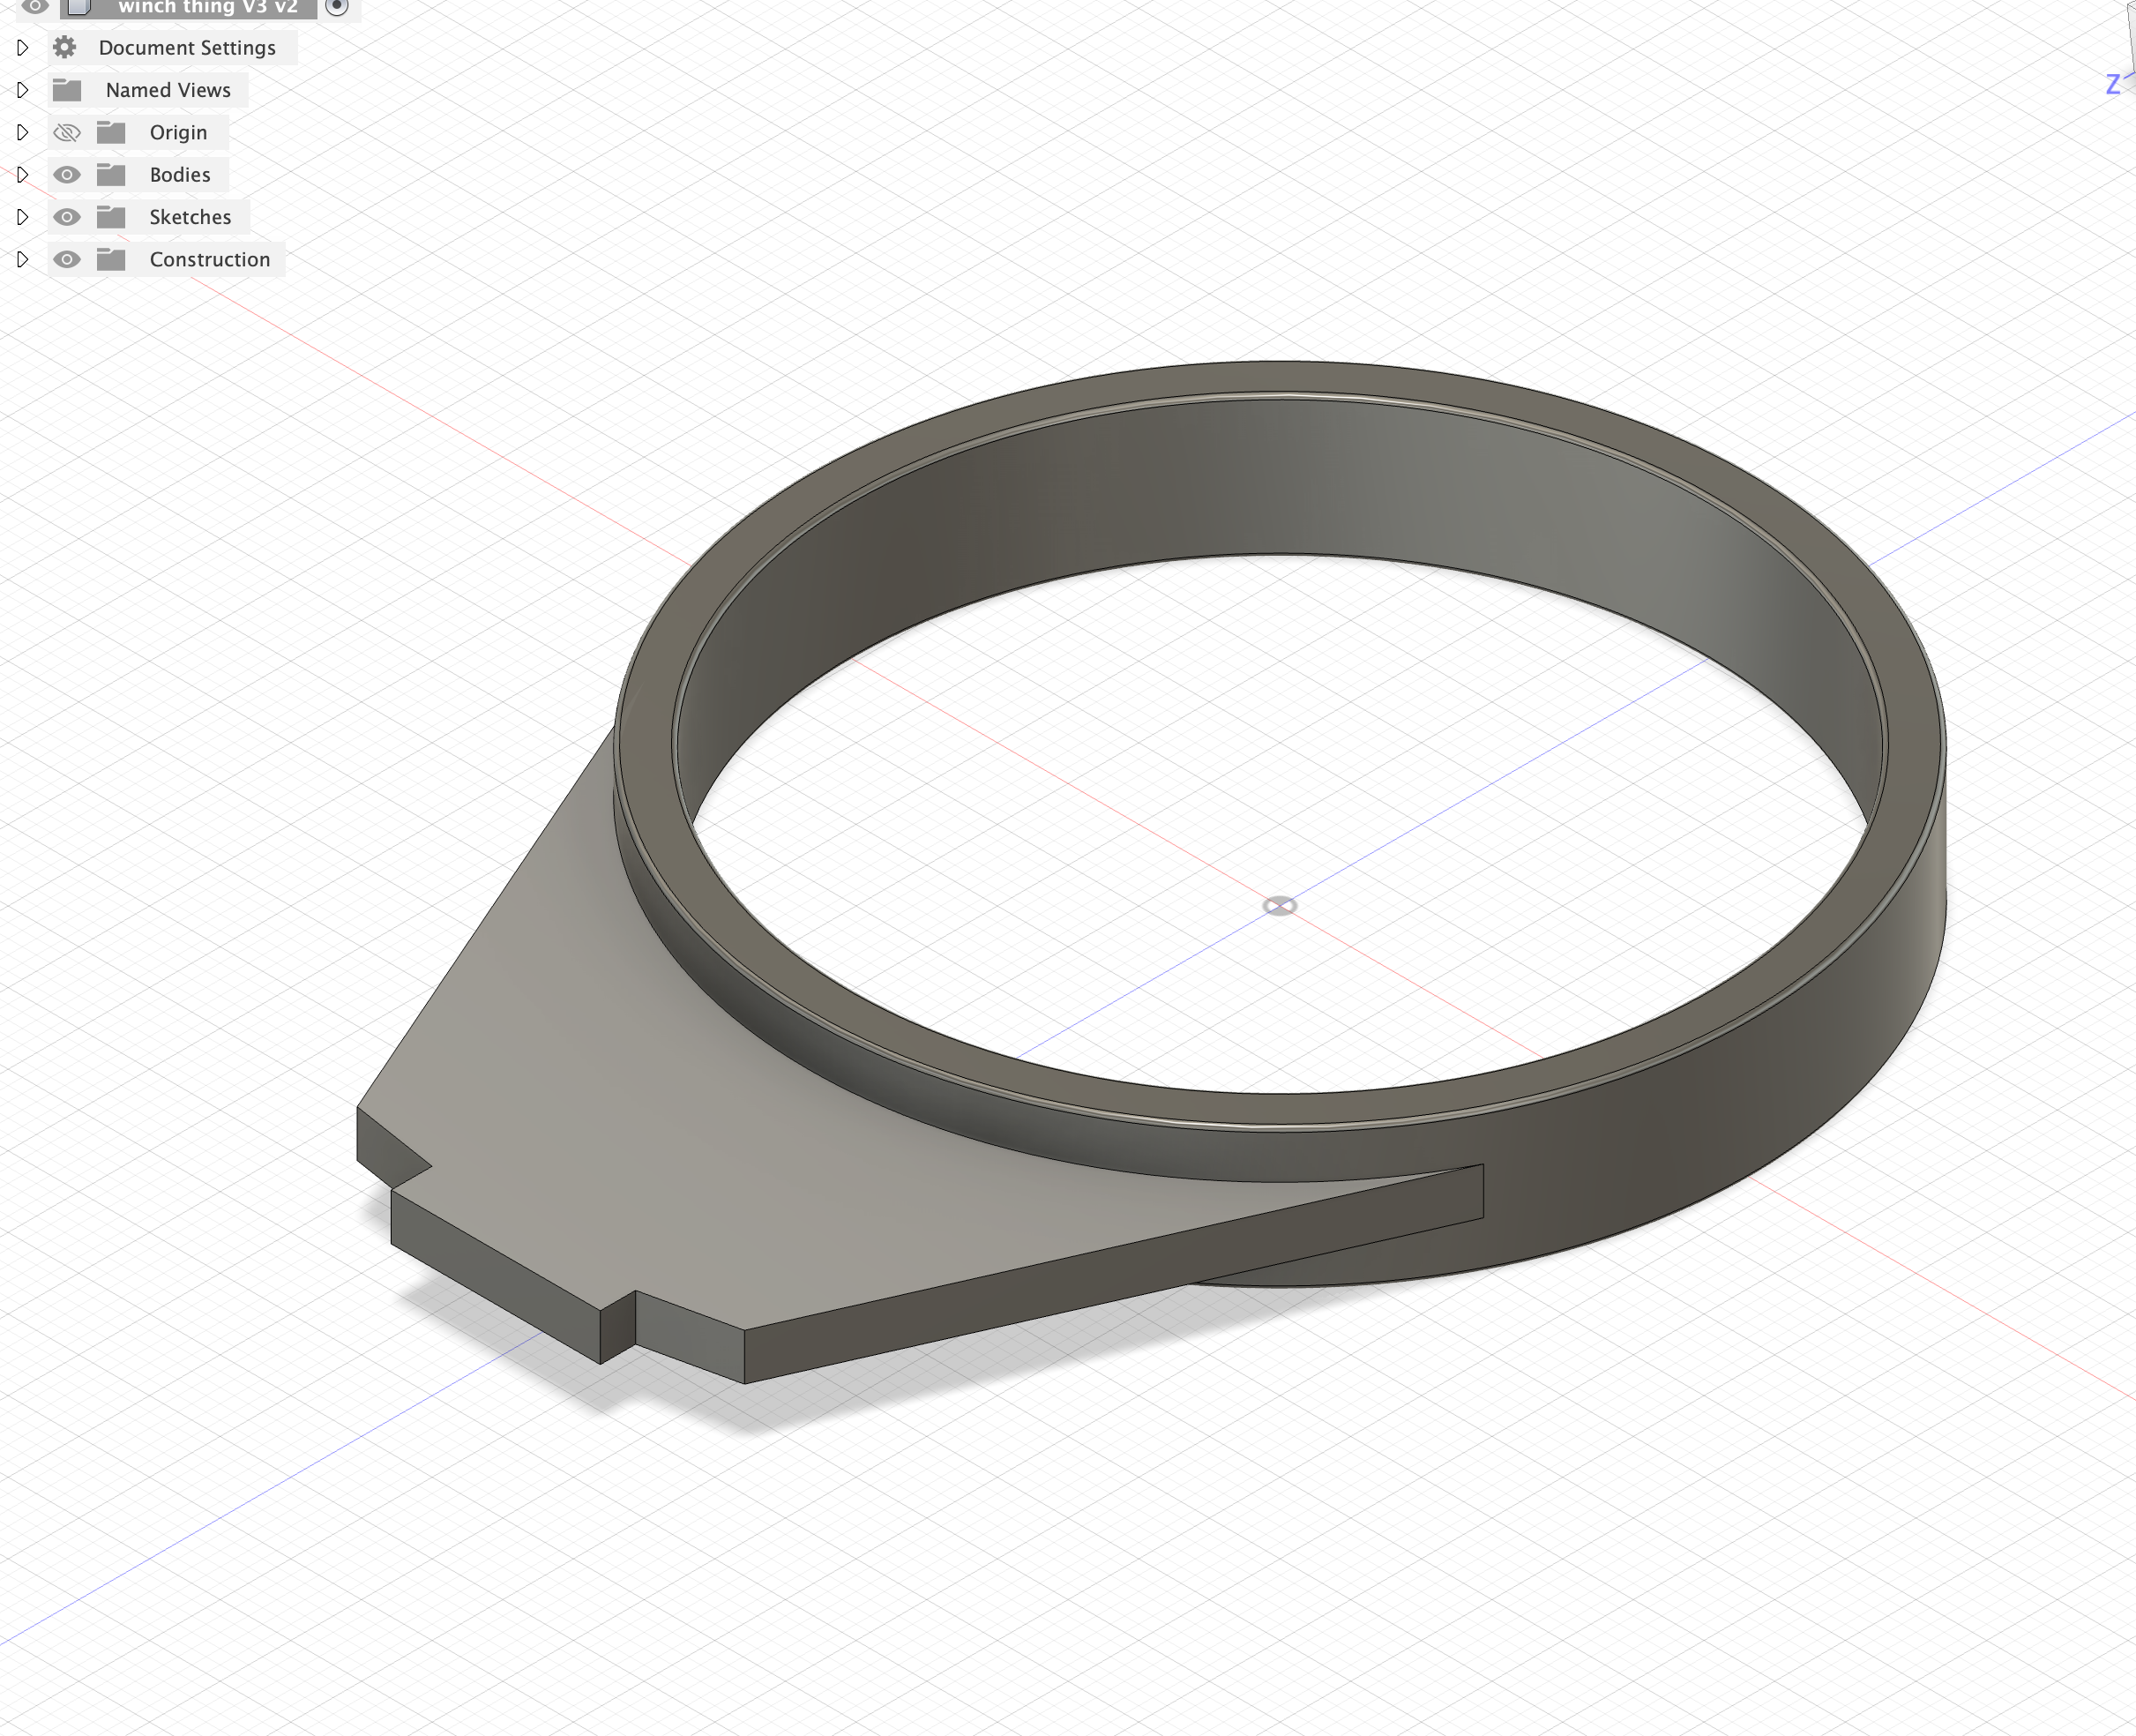This screenshot has height=1736, width=2136.
Task: Select the Document Settings label
Action: point(187,47)
